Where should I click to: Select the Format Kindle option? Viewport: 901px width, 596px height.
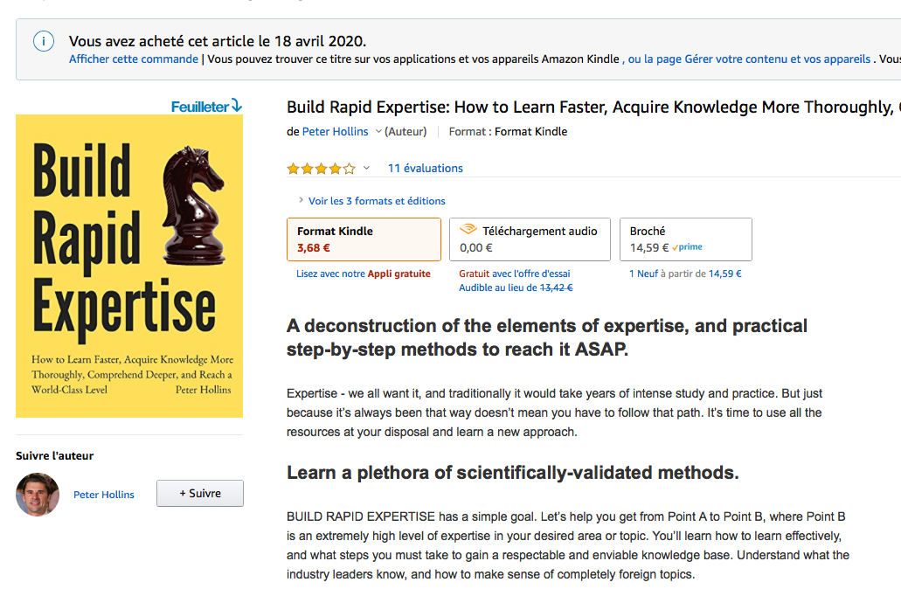point(364,239)
